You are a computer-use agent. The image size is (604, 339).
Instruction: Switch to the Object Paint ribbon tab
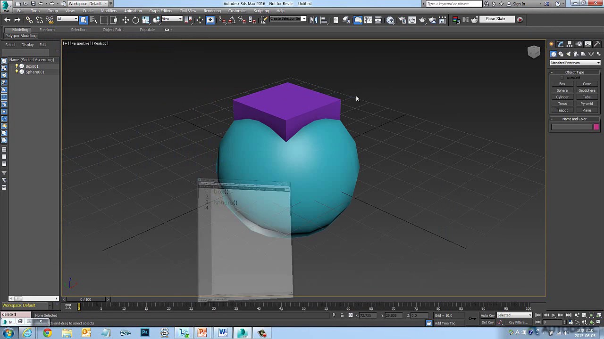point(113,30)
